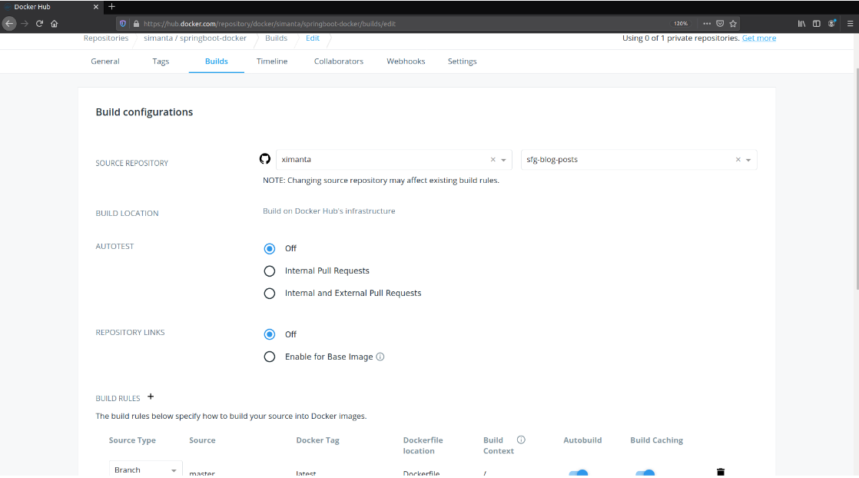Click the Repositories breadcrumb link
The width and height of the screenshot is (859, 478).
[106, 38]
